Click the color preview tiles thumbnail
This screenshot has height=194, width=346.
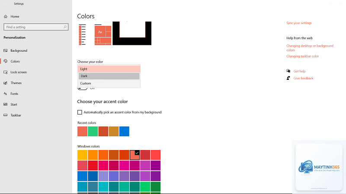click(x=103, y=35)
